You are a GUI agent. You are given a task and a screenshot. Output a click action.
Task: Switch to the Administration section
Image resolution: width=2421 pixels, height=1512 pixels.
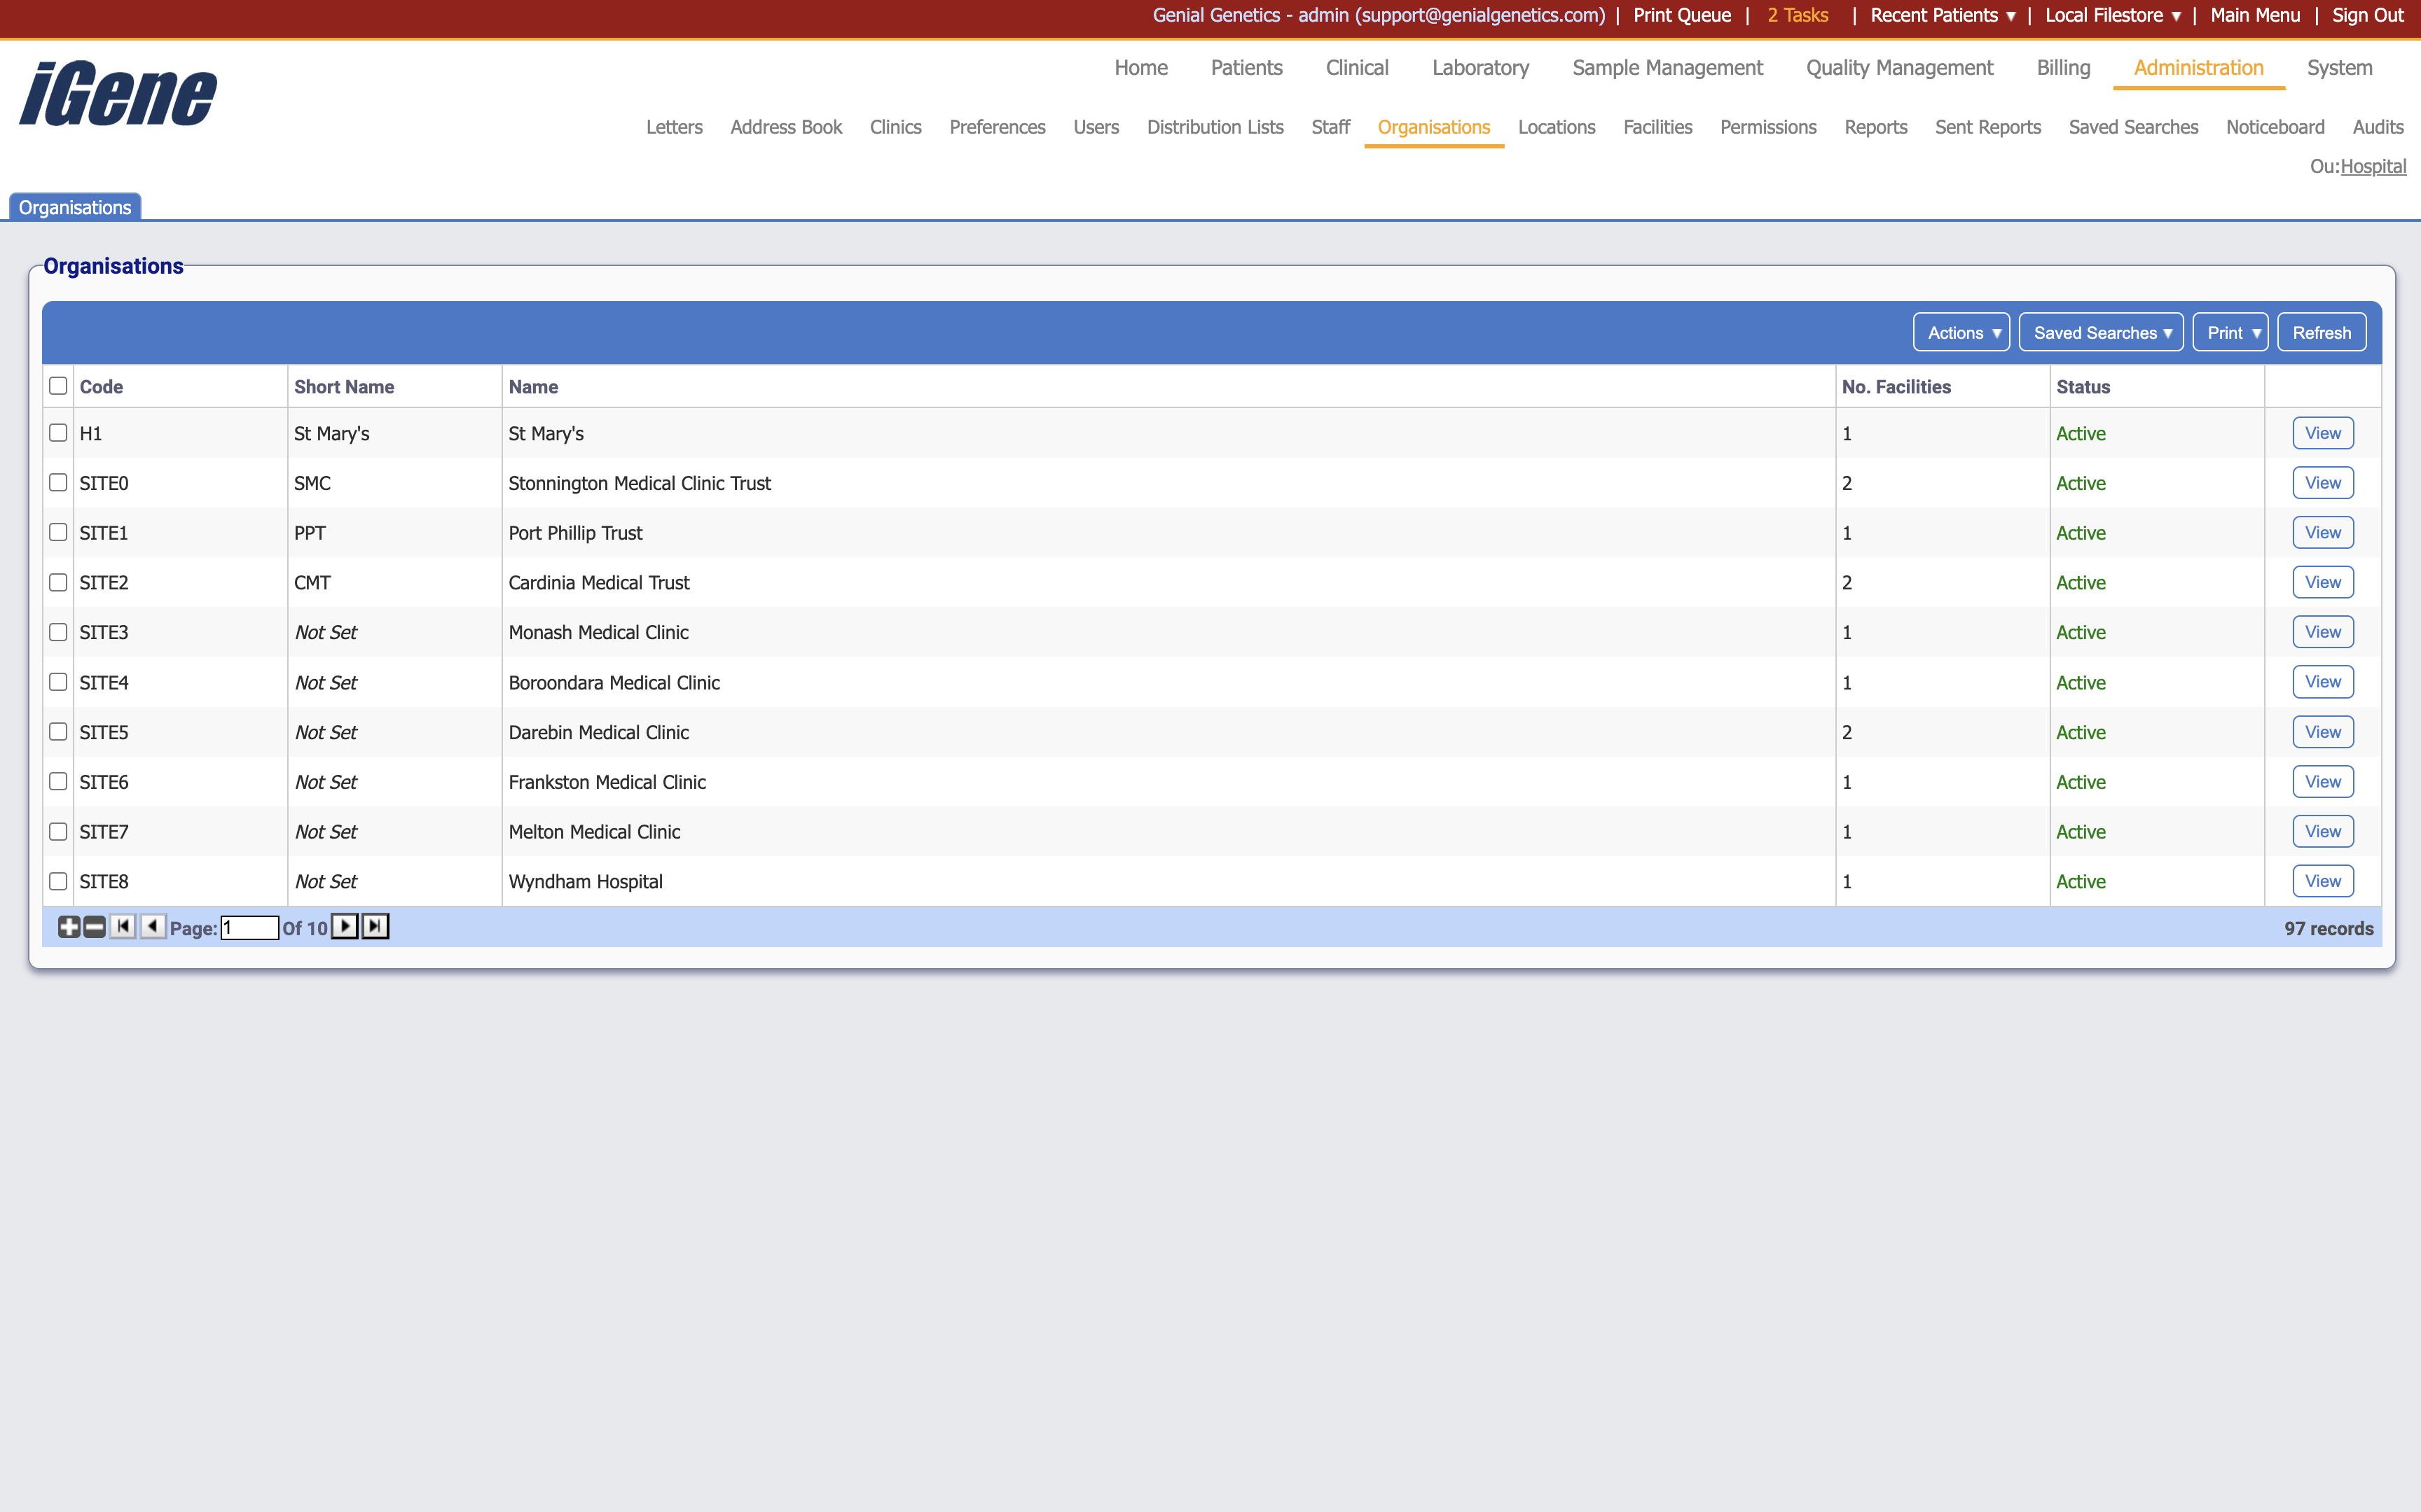(x=2197, y=67)
